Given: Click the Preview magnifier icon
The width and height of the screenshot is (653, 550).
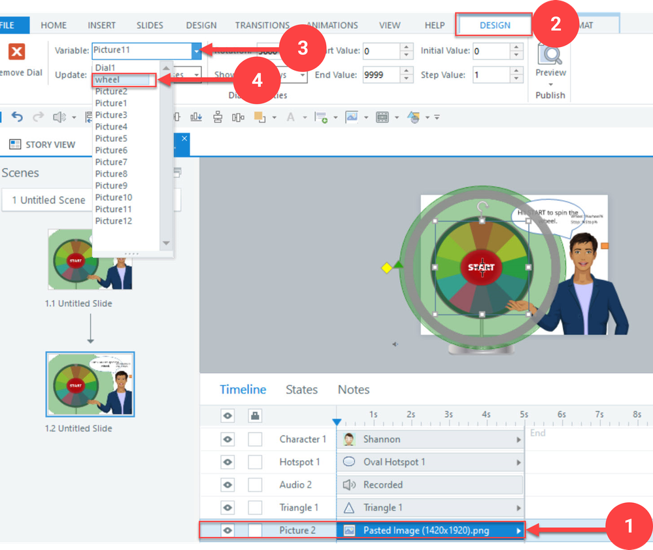Looking at the screenshot, I should pyautogui.click(x=550, y=54).
